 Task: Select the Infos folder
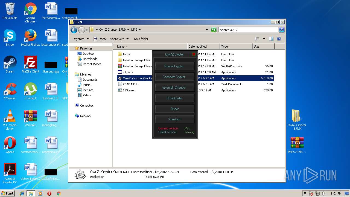point(124,54)
